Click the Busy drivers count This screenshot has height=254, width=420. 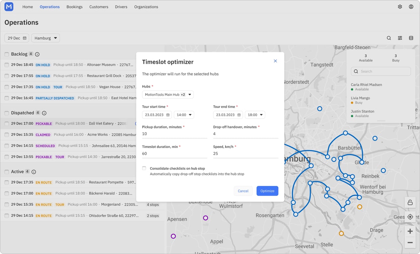(396, 58)
